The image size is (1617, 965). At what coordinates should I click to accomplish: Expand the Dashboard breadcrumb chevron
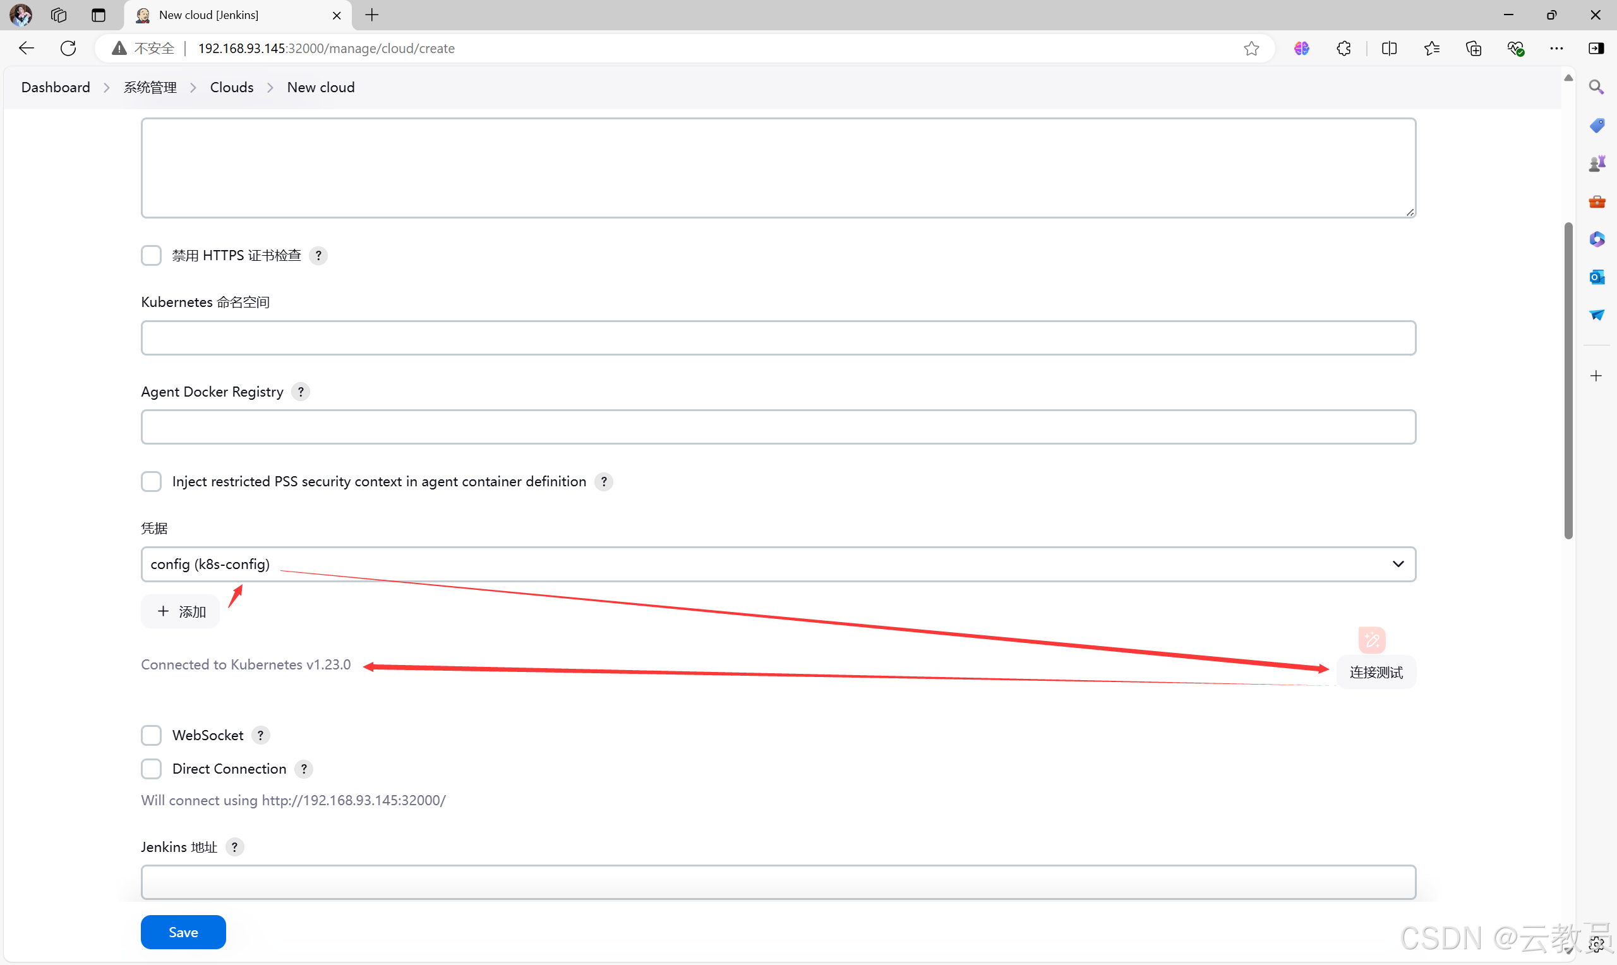point(107,88)
